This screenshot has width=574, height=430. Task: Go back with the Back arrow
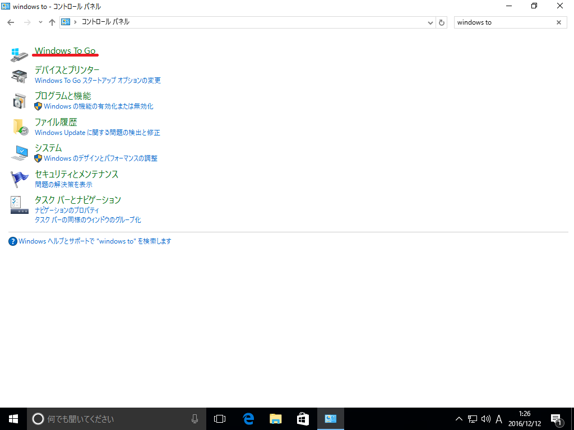point(11,22)
